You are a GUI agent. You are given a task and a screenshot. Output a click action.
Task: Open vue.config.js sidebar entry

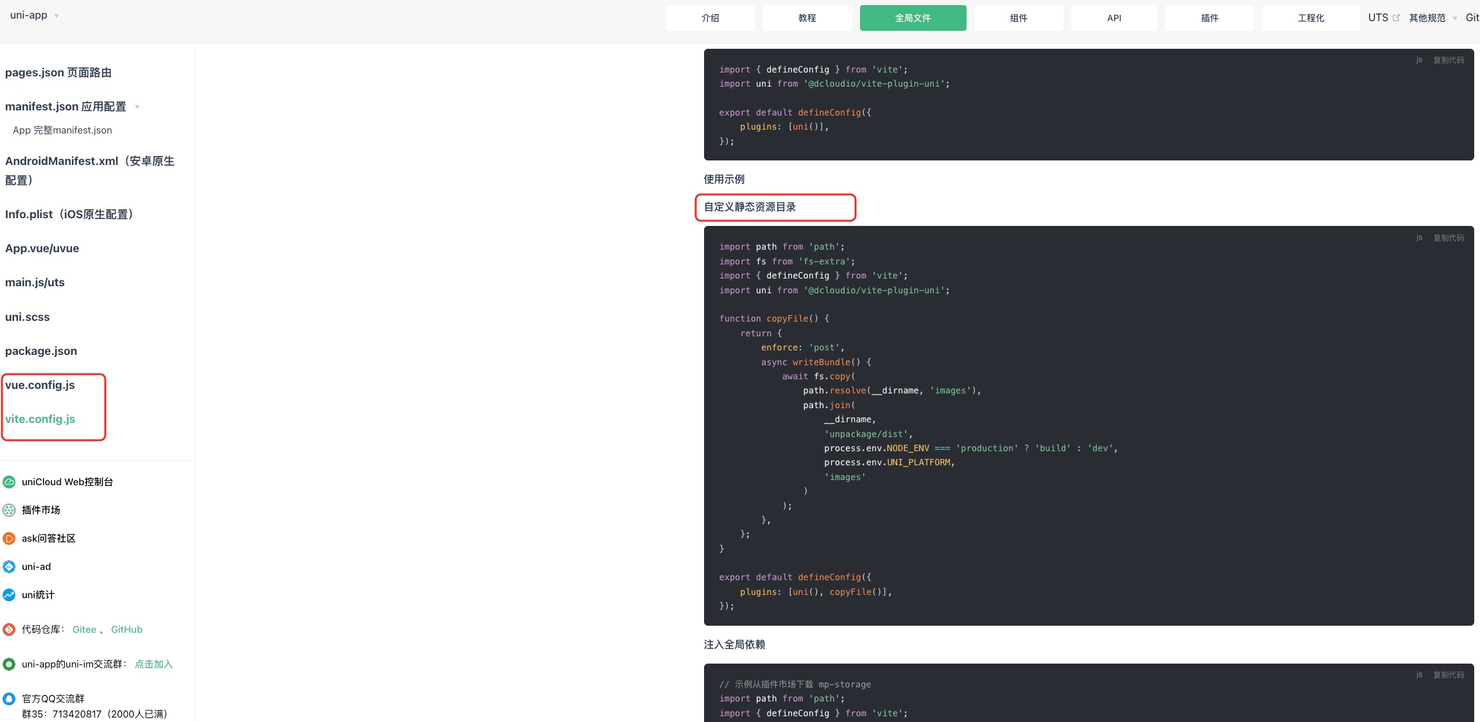tap(40, 385)
